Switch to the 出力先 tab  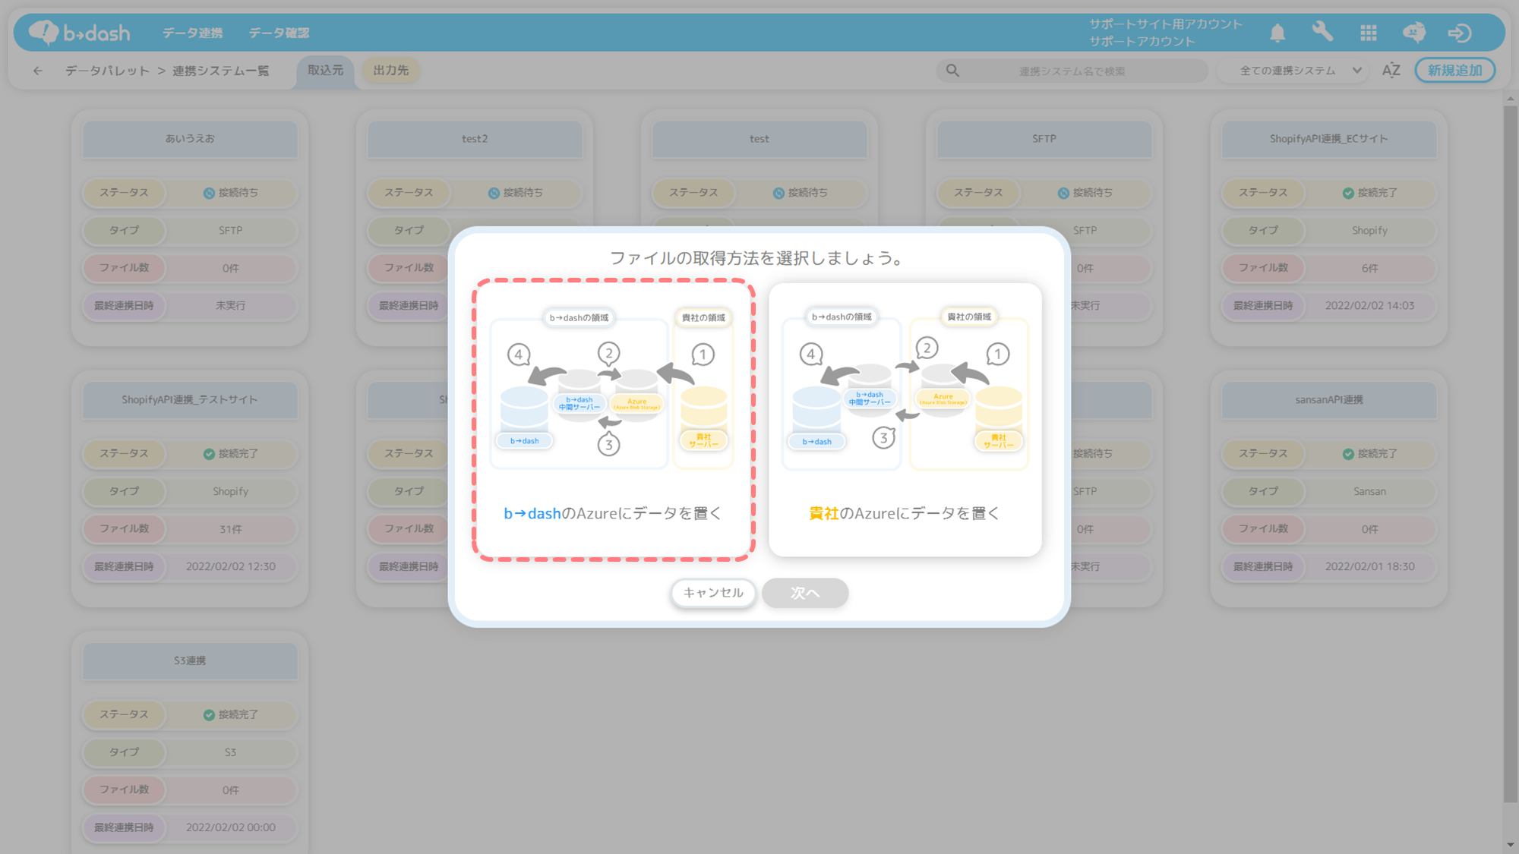click(391, 71)
